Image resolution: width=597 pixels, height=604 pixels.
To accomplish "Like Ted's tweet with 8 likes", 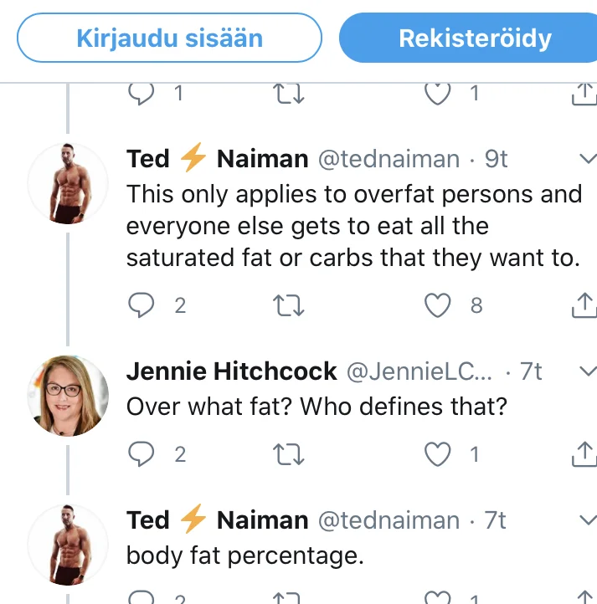I will (438, 306).
